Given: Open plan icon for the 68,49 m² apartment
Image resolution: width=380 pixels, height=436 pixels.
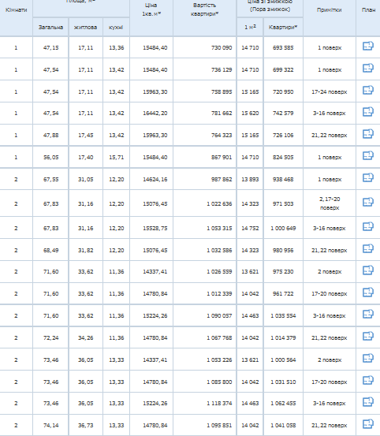Looking at the screenshot, I should pyautogui.click(x=367, y=248).
